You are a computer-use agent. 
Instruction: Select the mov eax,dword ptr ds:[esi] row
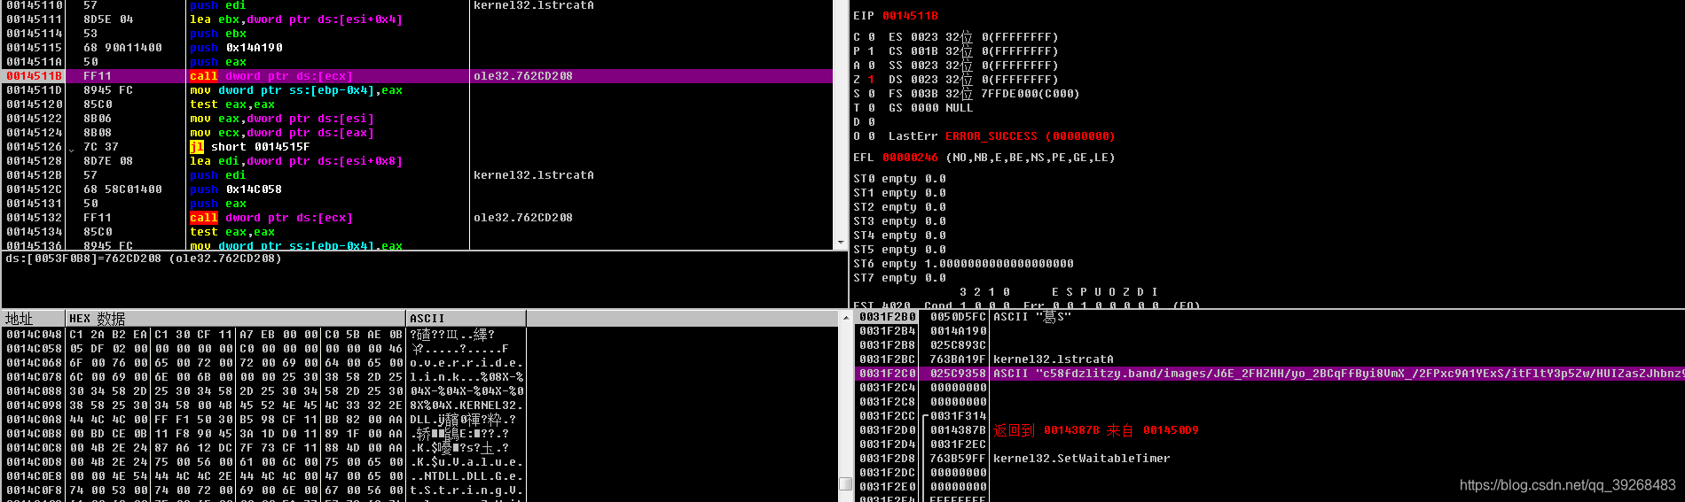tap(417, 119)
